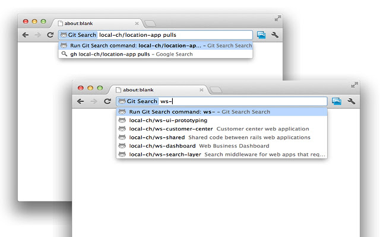The width and height of the screenshot is (380, 237).
Task: Pick the local-ch/ws-search-layer suggestion
Action: (221, 154)
